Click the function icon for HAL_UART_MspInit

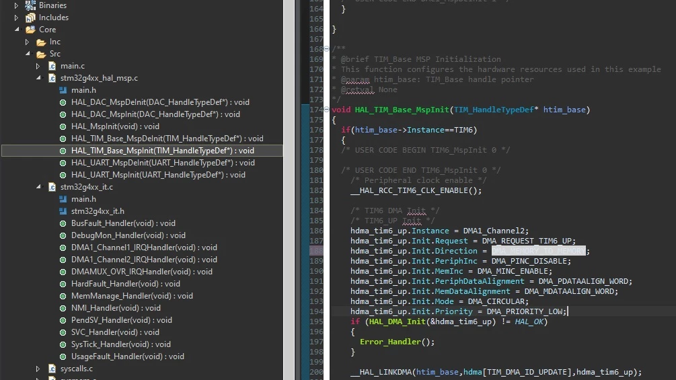tap(63, 175)
